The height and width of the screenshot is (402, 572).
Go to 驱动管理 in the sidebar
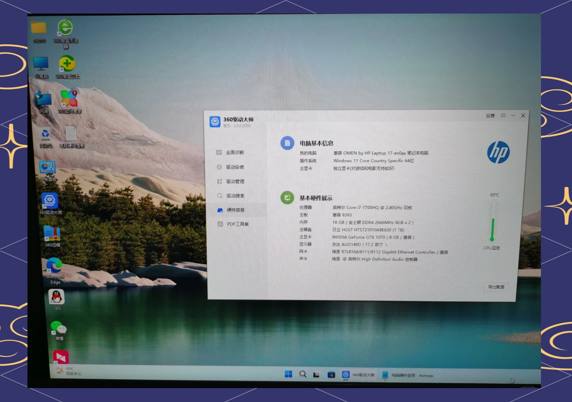235,182
